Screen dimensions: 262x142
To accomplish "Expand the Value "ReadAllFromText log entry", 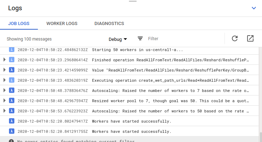I will pos(5,70).
